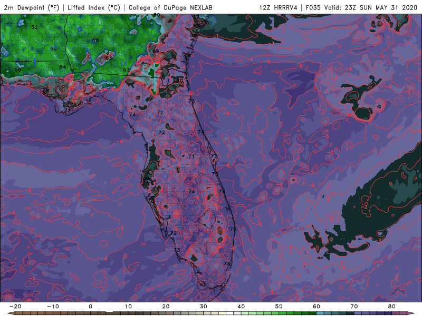Click the dewpoint value 63 on the map
Image resolution: width=422 pixels, height=316 pixels.
(109, 58)
